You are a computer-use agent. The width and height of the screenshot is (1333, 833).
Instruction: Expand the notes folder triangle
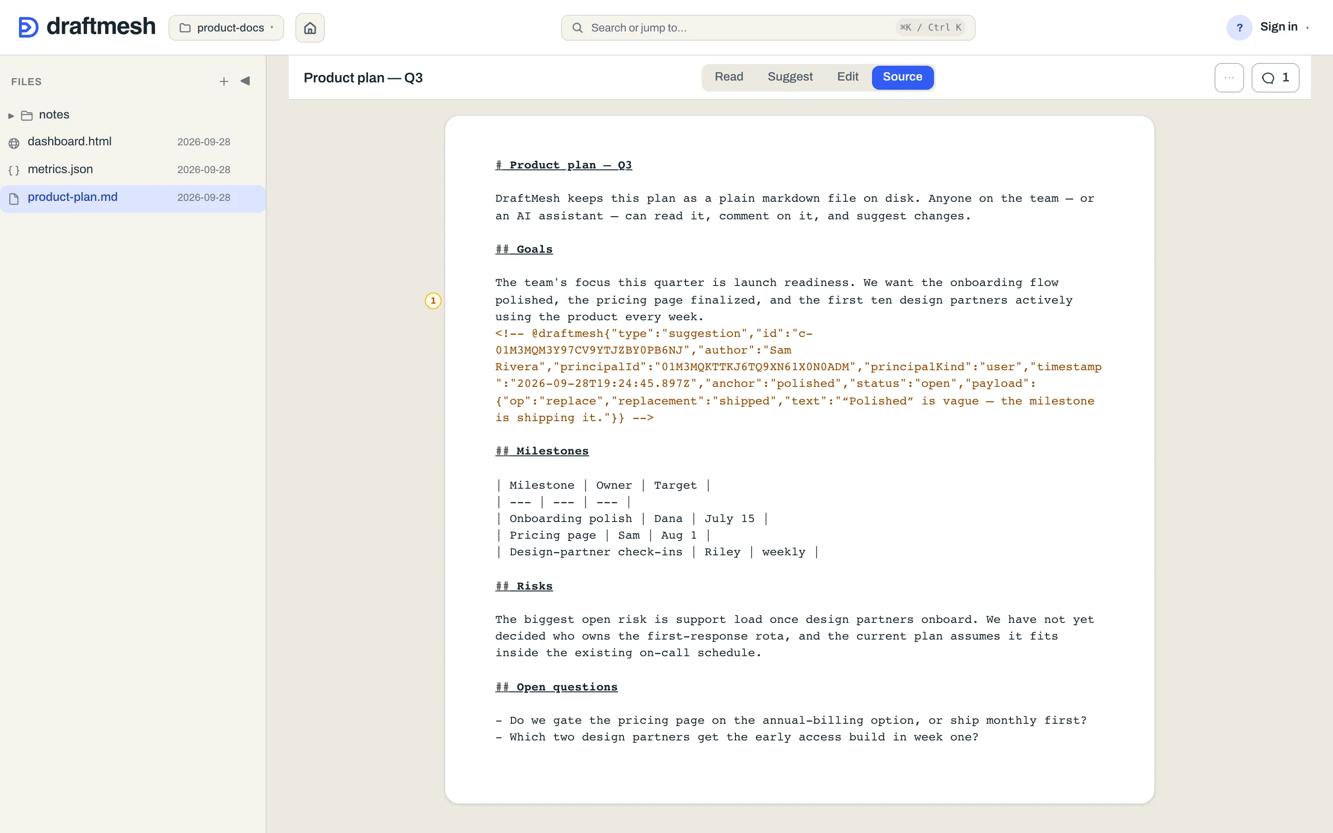11,116
